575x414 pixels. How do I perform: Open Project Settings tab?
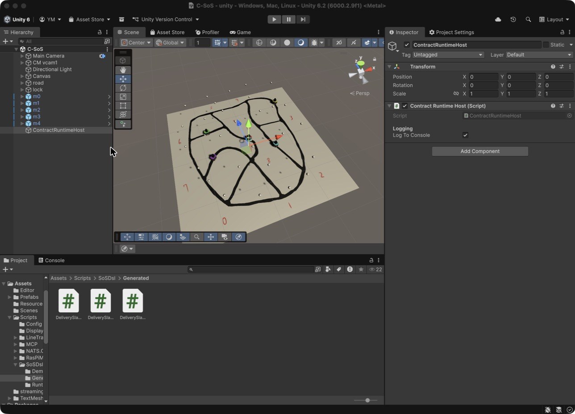451,32
